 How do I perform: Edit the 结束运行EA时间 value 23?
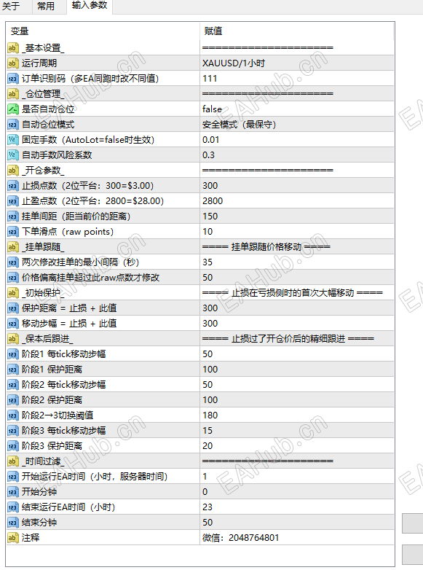pos(296,507)
